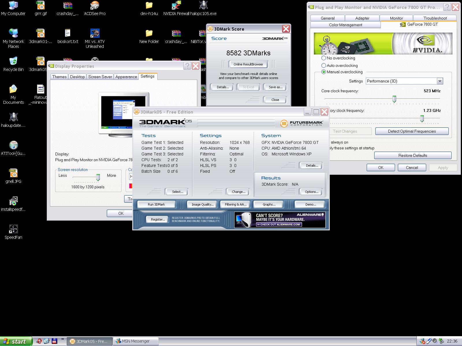Select No overclocking option
Viewport: 462px width, 346px height.
coord(338,58)
